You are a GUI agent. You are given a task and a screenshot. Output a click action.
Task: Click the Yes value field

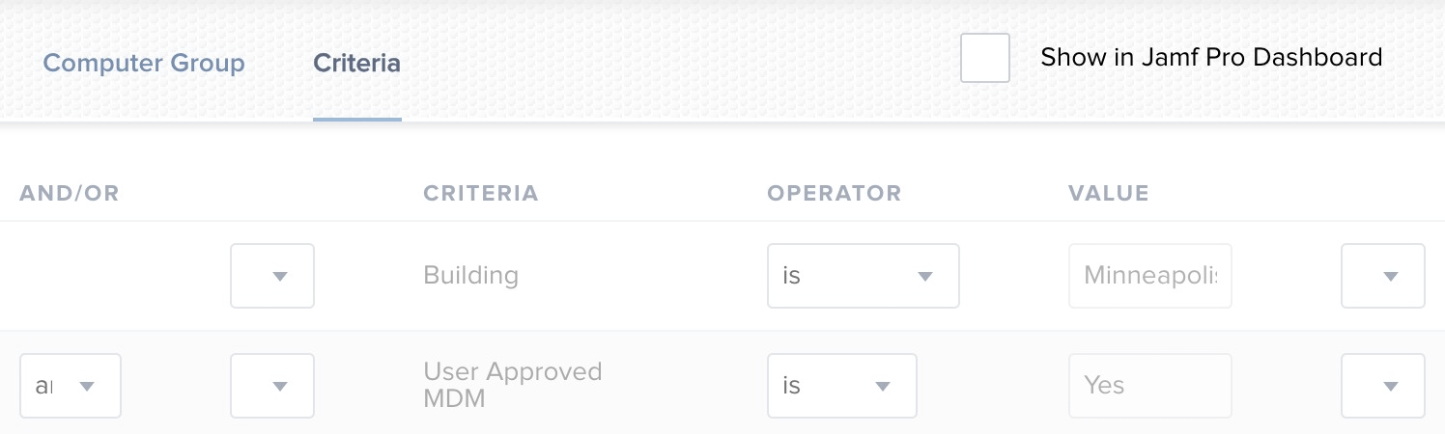(1149, 386)
